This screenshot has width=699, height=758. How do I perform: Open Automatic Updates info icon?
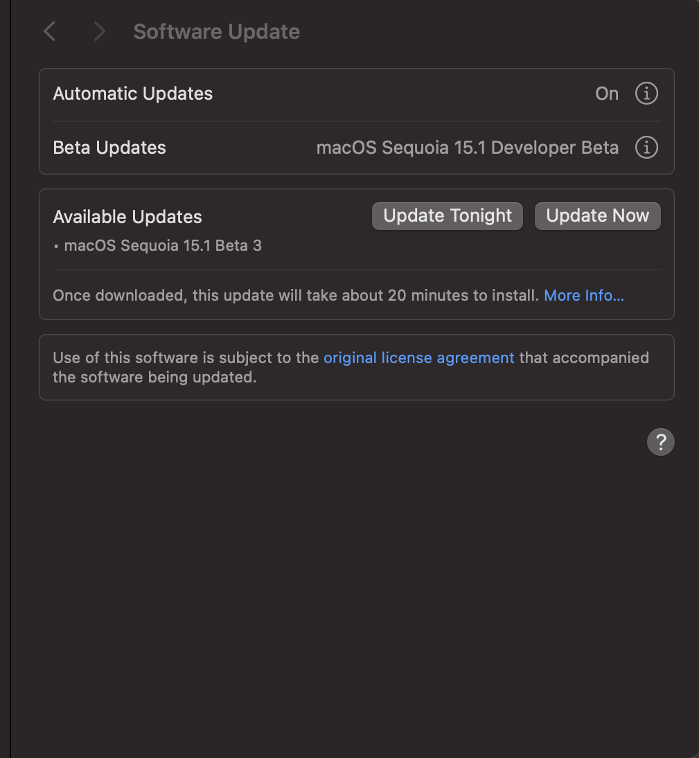[646, 94]
